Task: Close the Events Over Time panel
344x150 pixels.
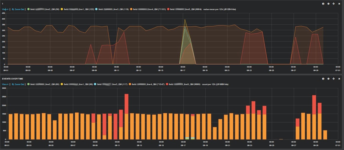Action: pos(339,79)
